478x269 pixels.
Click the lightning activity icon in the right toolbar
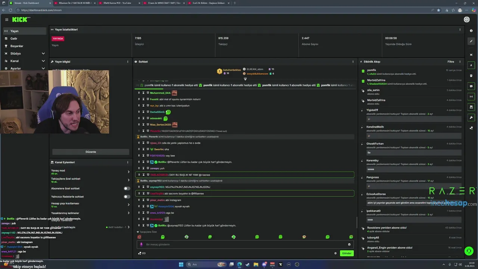tap(471, 65)
